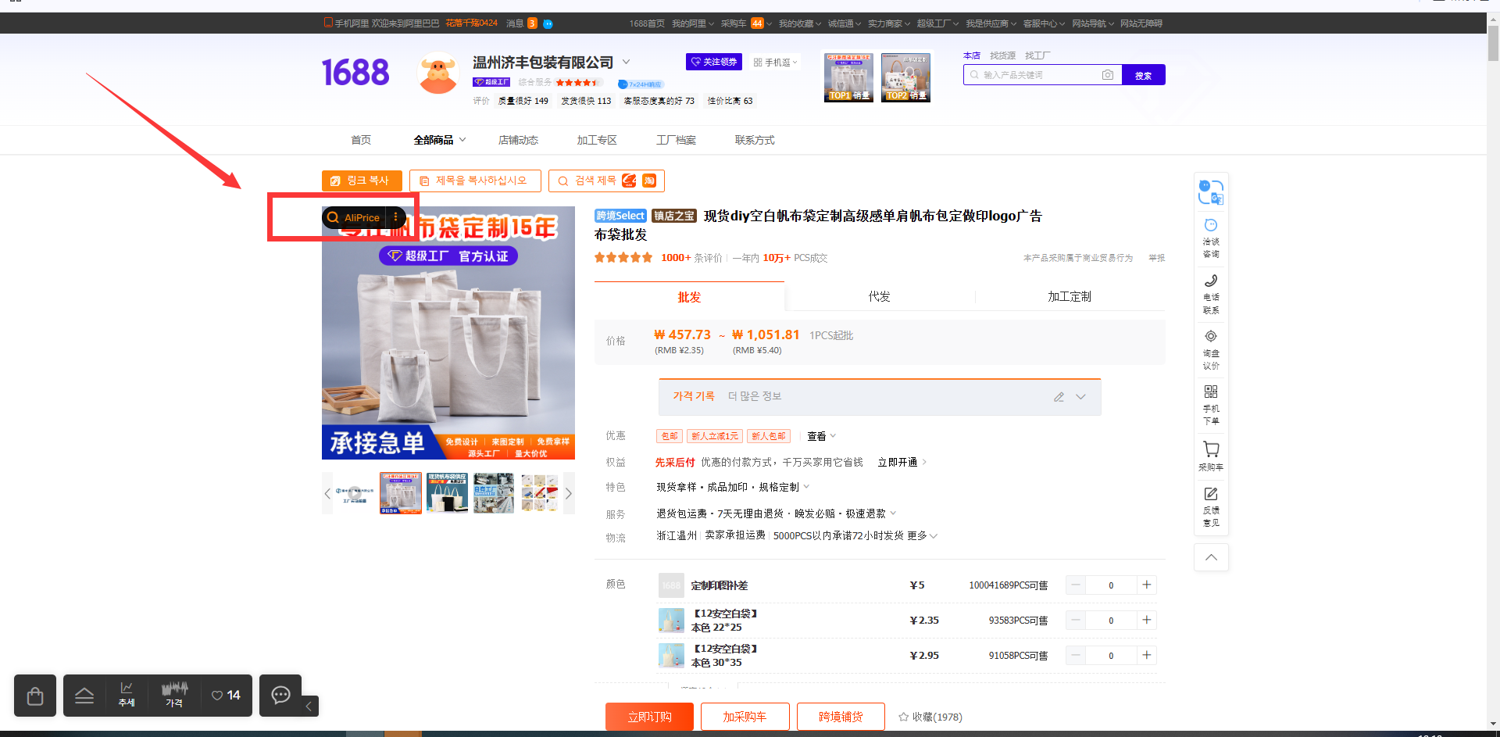Click the 关注领券 follow button
Screen dimensions: 1500x737
(714, 62)
